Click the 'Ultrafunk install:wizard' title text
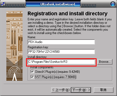Image resolution: width=117 pixels, height=96 pixels. tap(58, 4)
